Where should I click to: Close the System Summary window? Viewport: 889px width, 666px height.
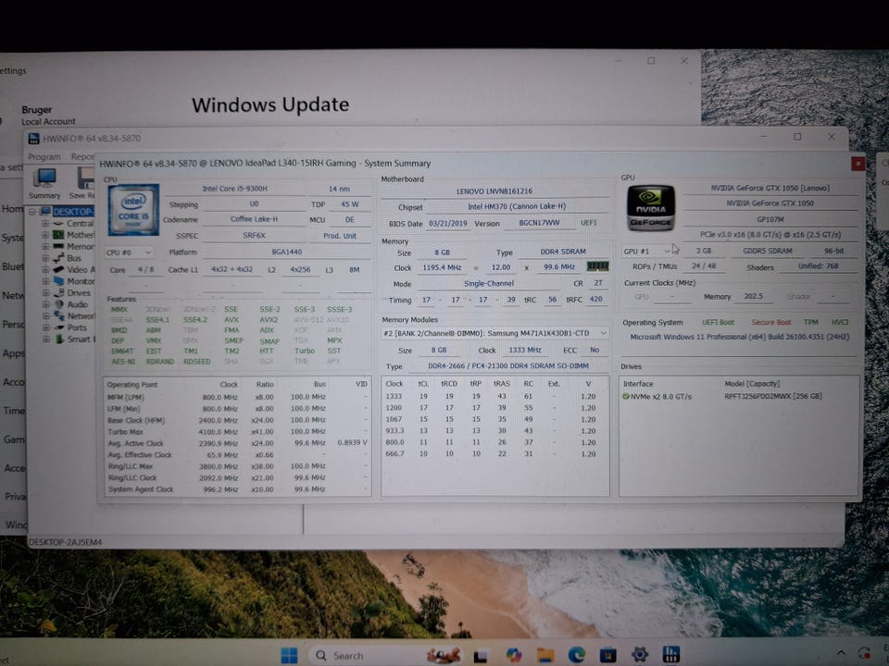pyautogui.click(x=857, y=163)
